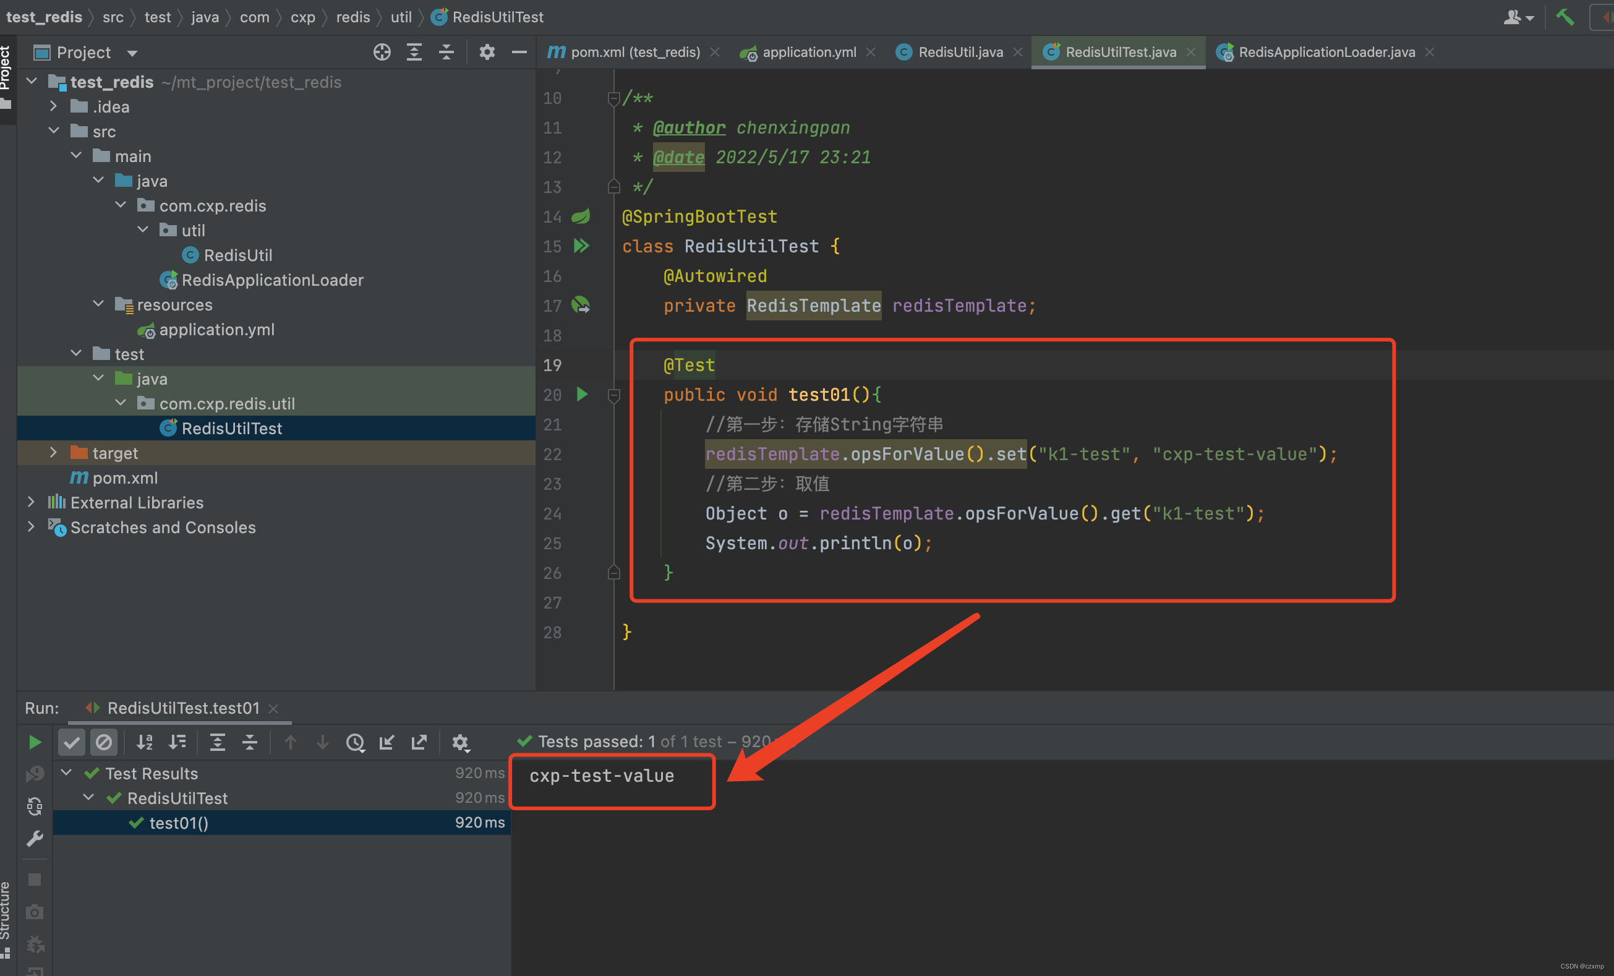The image size is (1614, 976).
Task: Click Export Test Results icon
Action: (419, 742)
